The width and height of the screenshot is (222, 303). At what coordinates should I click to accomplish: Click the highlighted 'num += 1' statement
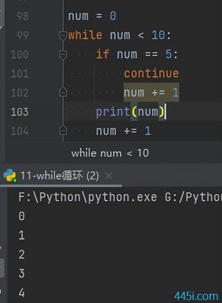coord(151,93)
